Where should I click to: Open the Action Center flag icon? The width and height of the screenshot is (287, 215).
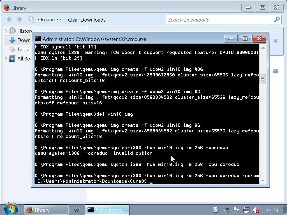236,210
